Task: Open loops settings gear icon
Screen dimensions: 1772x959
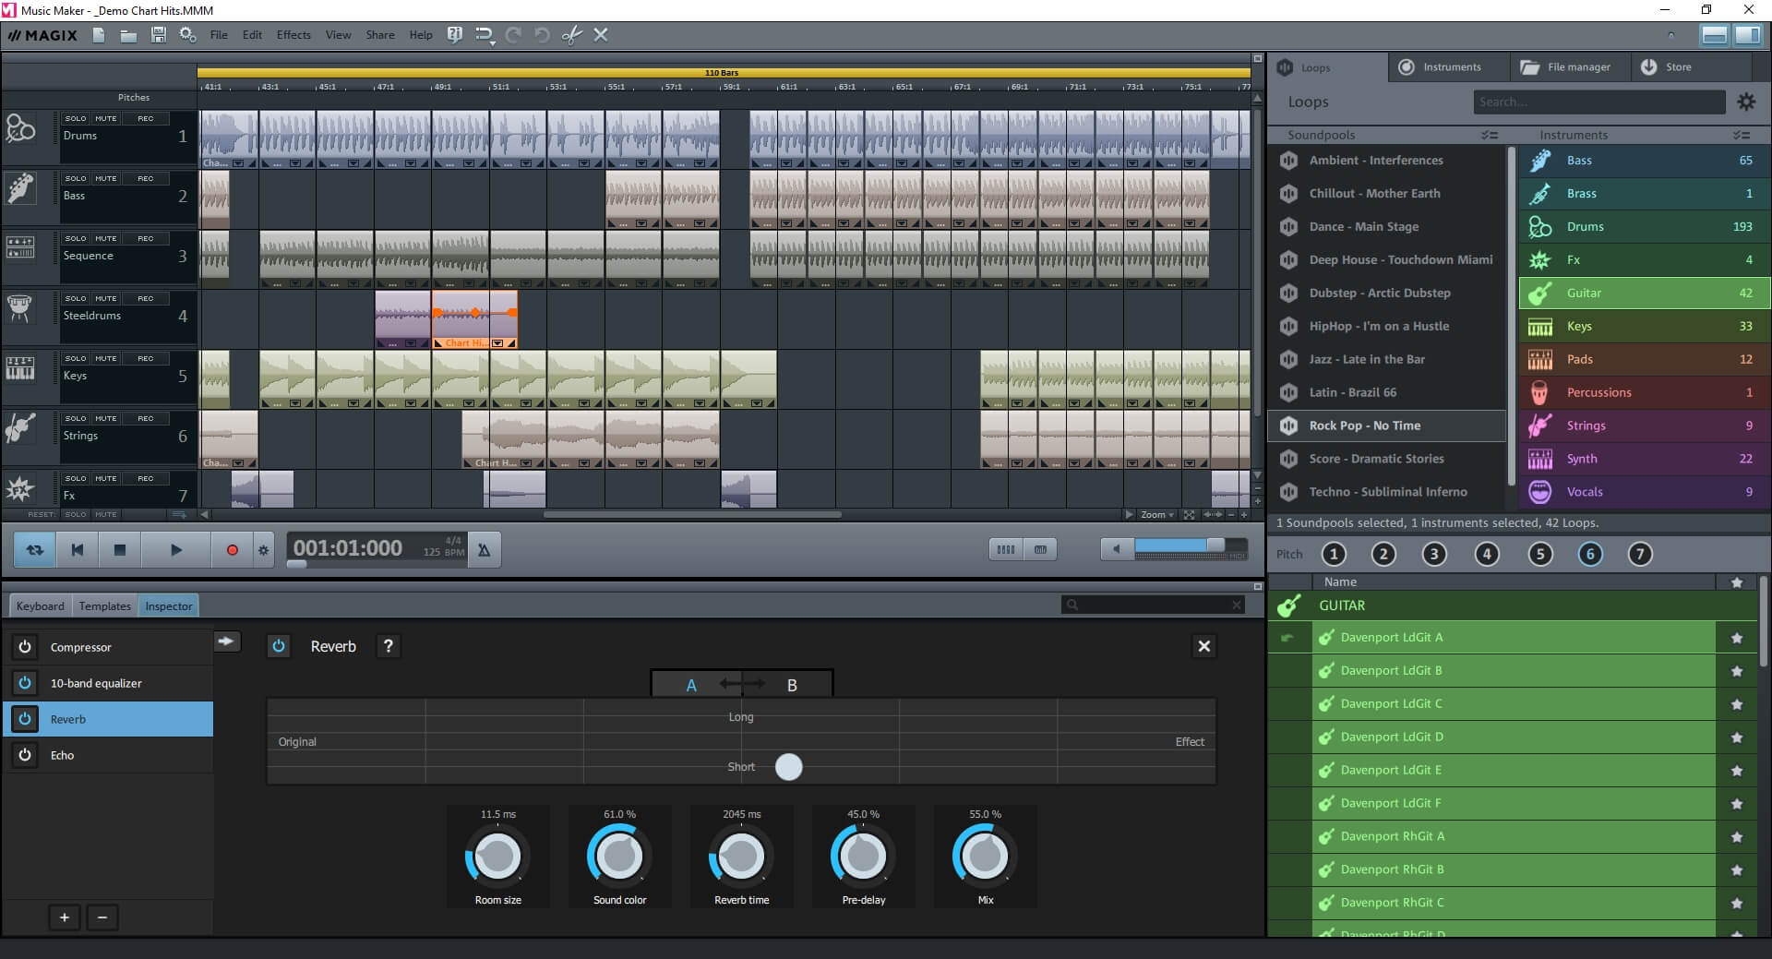Action: [1746, 102]
